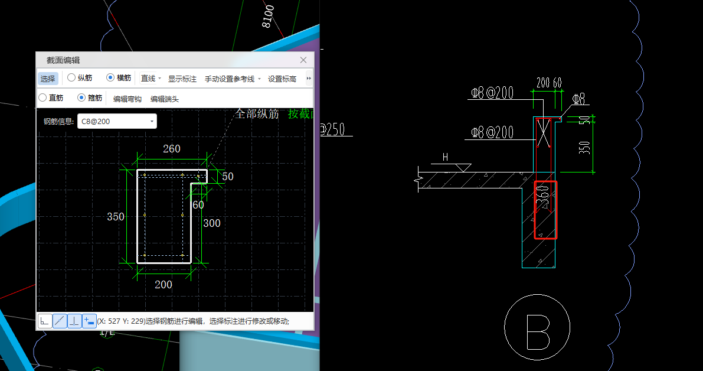This screenshot has width=703, height=371.
Task: Click the 全部纵筋 annotation text
Action: [x=257, y=114]
